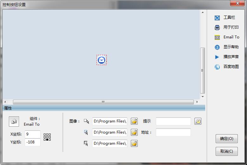Click the component preview icon above X坐标
The image size is (247, 165).
click(14, 122)
